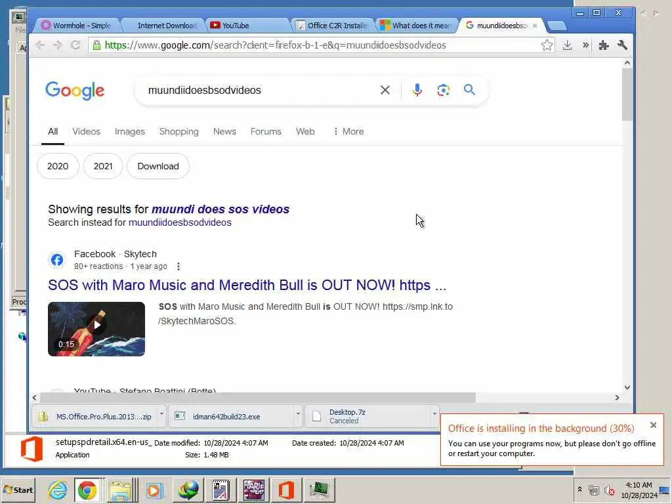The height and width of the screenshot is (504, 672).
Task: Open the Start menu
Action: coord(18,490)
